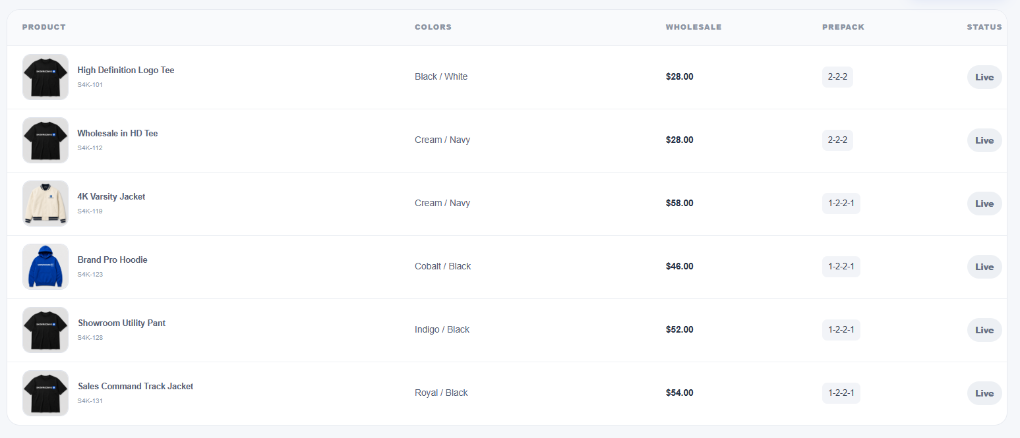Click 1-2-2-1 prepack tag on 4K Varsity Jacket

(x=841, y=204)
